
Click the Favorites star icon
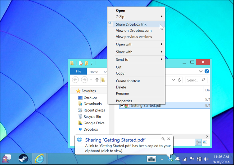pyautogui.click(x=78, y=91)
